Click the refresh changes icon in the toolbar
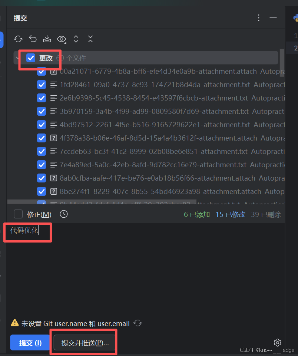 [x=18, y=39]
